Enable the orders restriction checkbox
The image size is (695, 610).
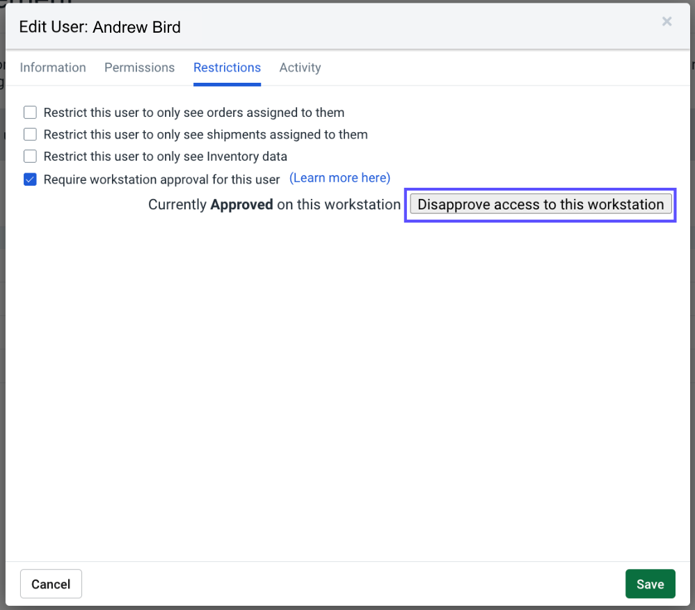[x=30, y=112]
